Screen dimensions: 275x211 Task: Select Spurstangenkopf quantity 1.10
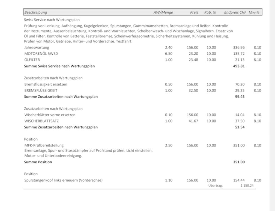tap(169, 180)
